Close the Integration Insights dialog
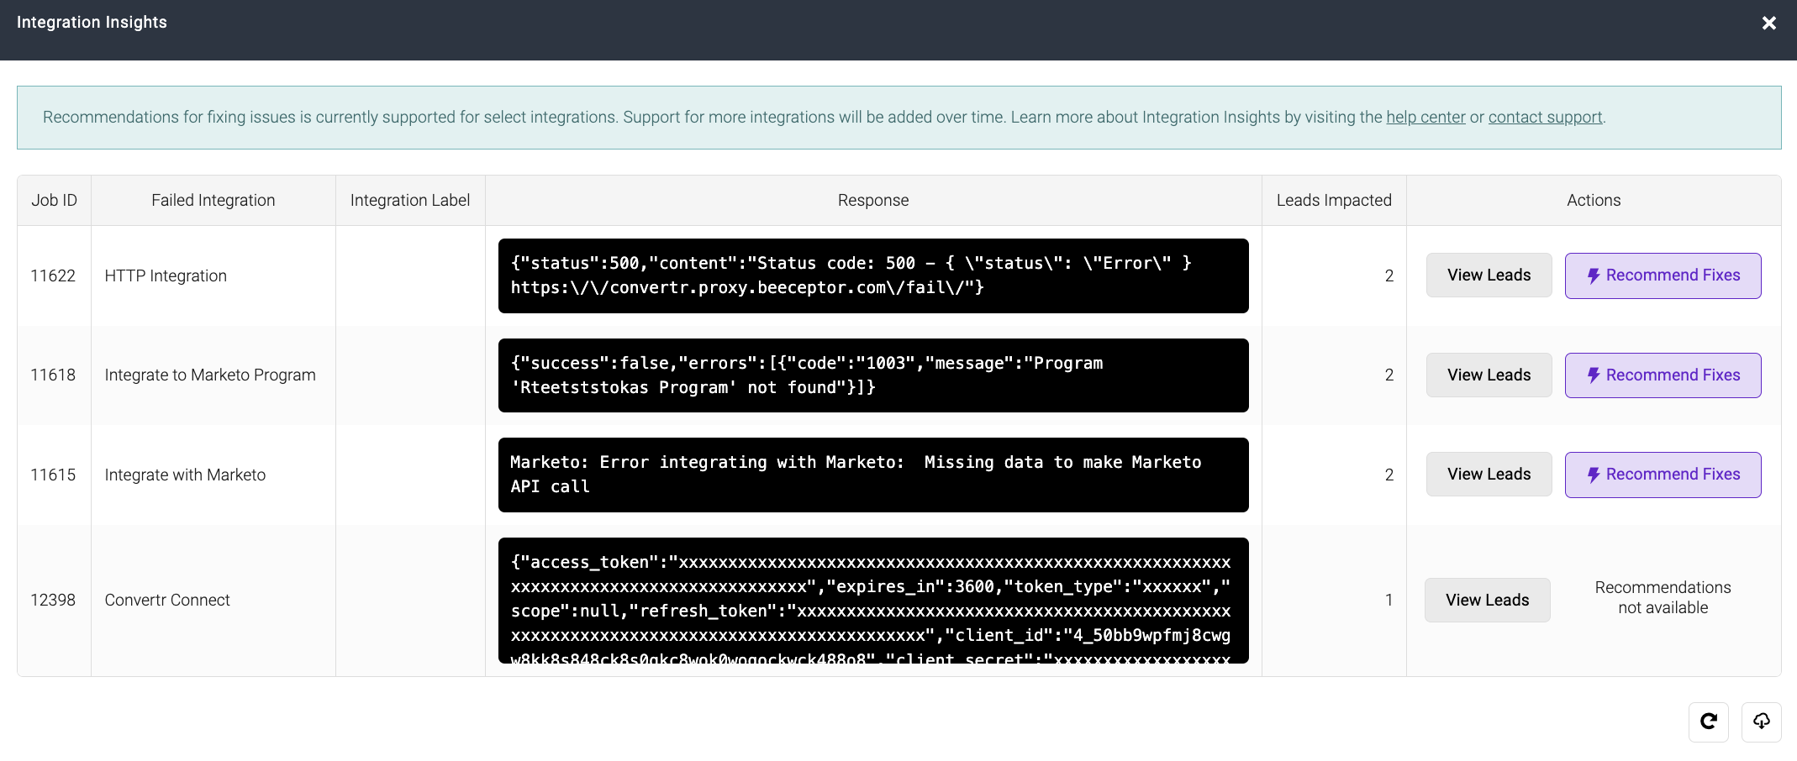This screenshot has height=761, width=1797. [x=1768, y=23]
